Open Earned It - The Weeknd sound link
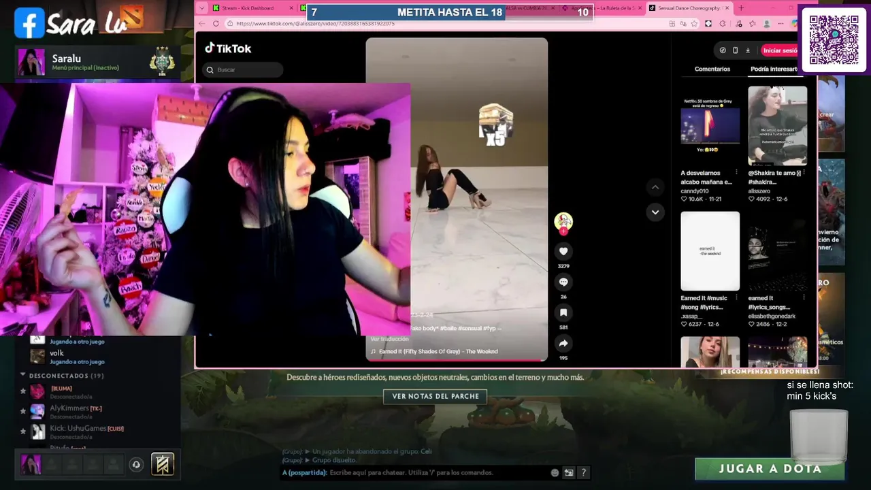 pos(434,351)
